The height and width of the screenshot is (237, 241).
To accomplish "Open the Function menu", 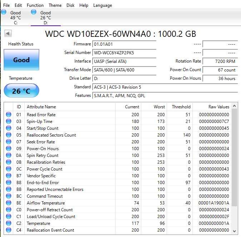I will [x=35, y=5].
